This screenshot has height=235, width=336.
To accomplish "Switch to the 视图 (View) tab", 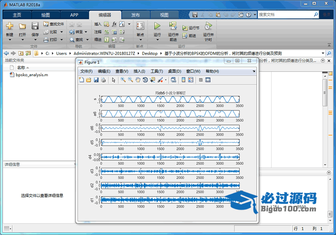I will pos(164,15).
